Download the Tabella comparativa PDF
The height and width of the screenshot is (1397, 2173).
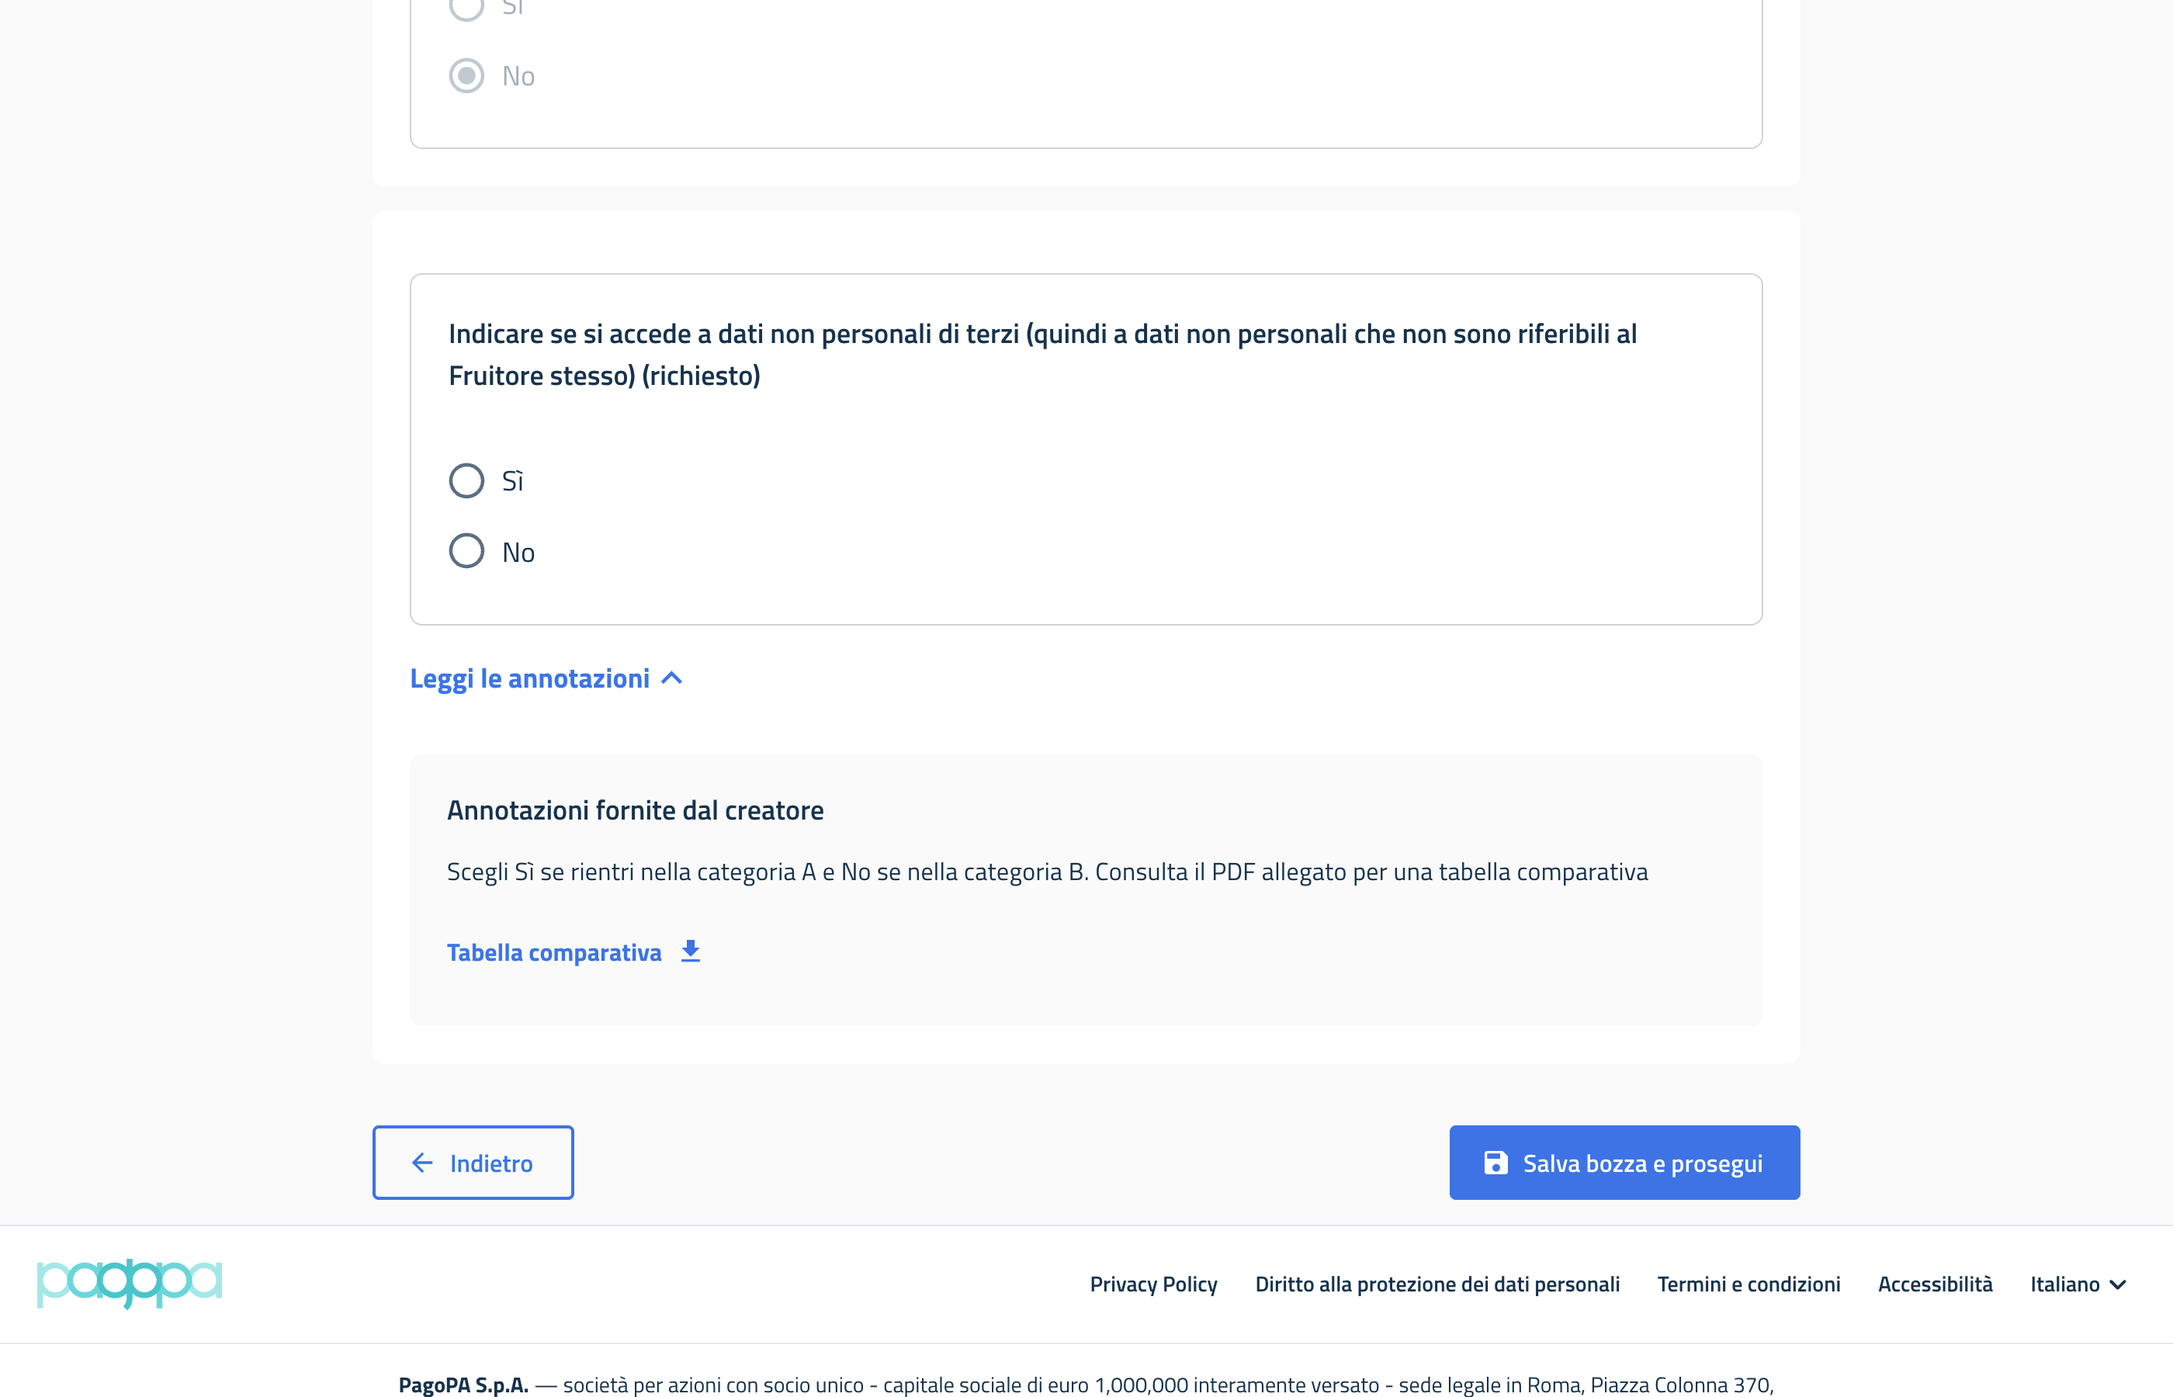pos(554,951)
